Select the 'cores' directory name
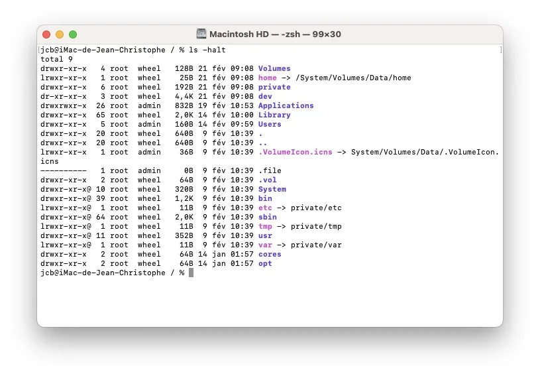 270,255
